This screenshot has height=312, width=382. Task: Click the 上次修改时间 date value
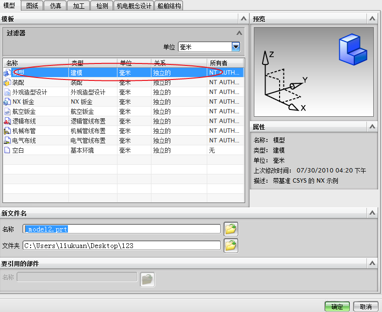(331, 171)
